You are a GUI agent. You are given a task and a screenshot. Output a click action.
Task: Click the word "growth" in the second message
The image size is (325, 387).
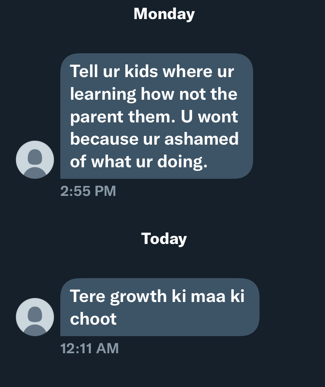coord(138,296)
